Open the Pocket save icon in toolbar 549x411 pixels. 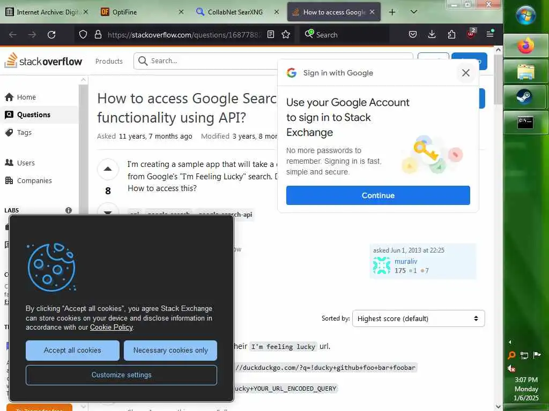click(413, 35)
